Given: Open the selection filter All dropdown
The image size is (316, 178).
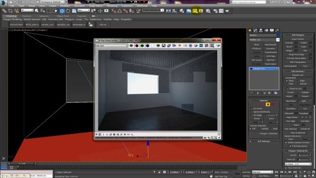Looking at the screenshot, I should point(27,10).
